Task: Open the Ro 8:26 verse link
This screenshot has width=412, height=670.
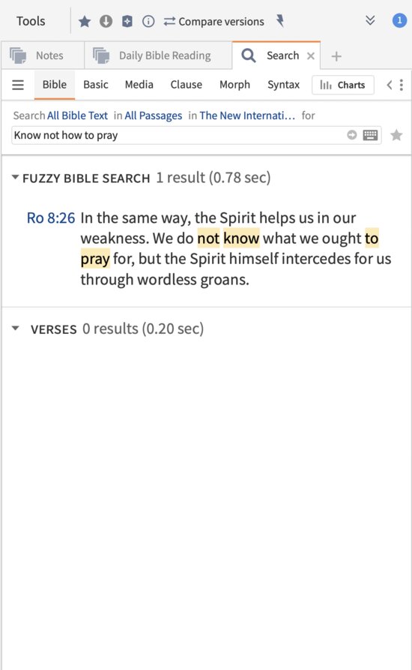Action: coord(51,218)
